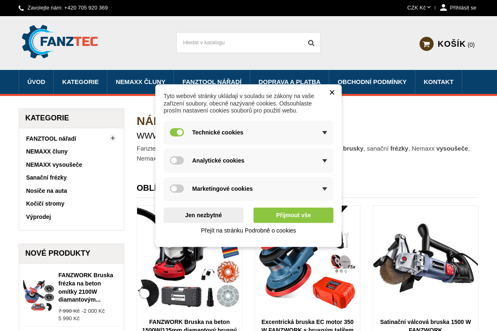
Task: Click the FANZTEC logo
Action: 60,41
